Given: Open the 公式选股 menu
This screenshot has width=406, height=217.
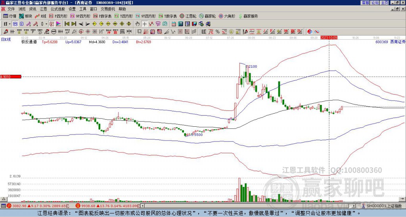Looking at the screenshot, I should point(58,9).
